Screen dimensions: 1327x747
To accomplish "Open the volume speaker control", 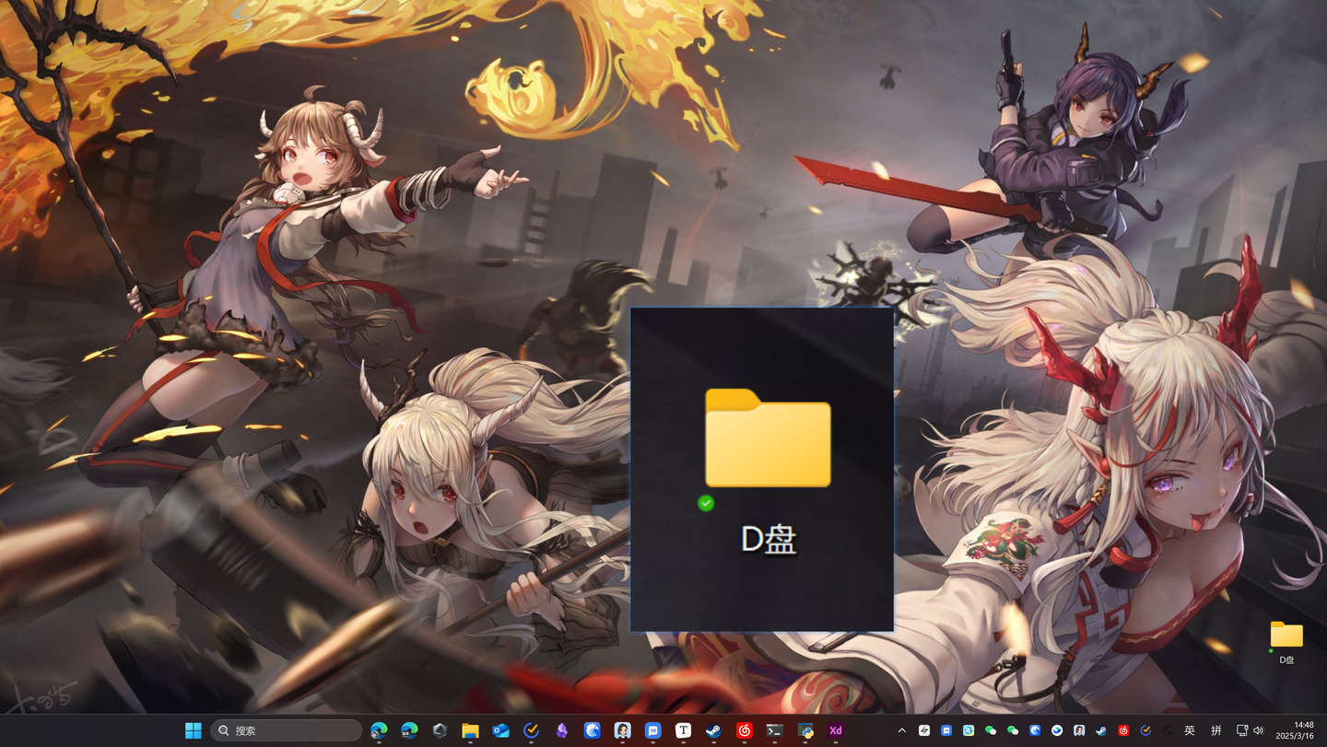I will coord(1259,730).
